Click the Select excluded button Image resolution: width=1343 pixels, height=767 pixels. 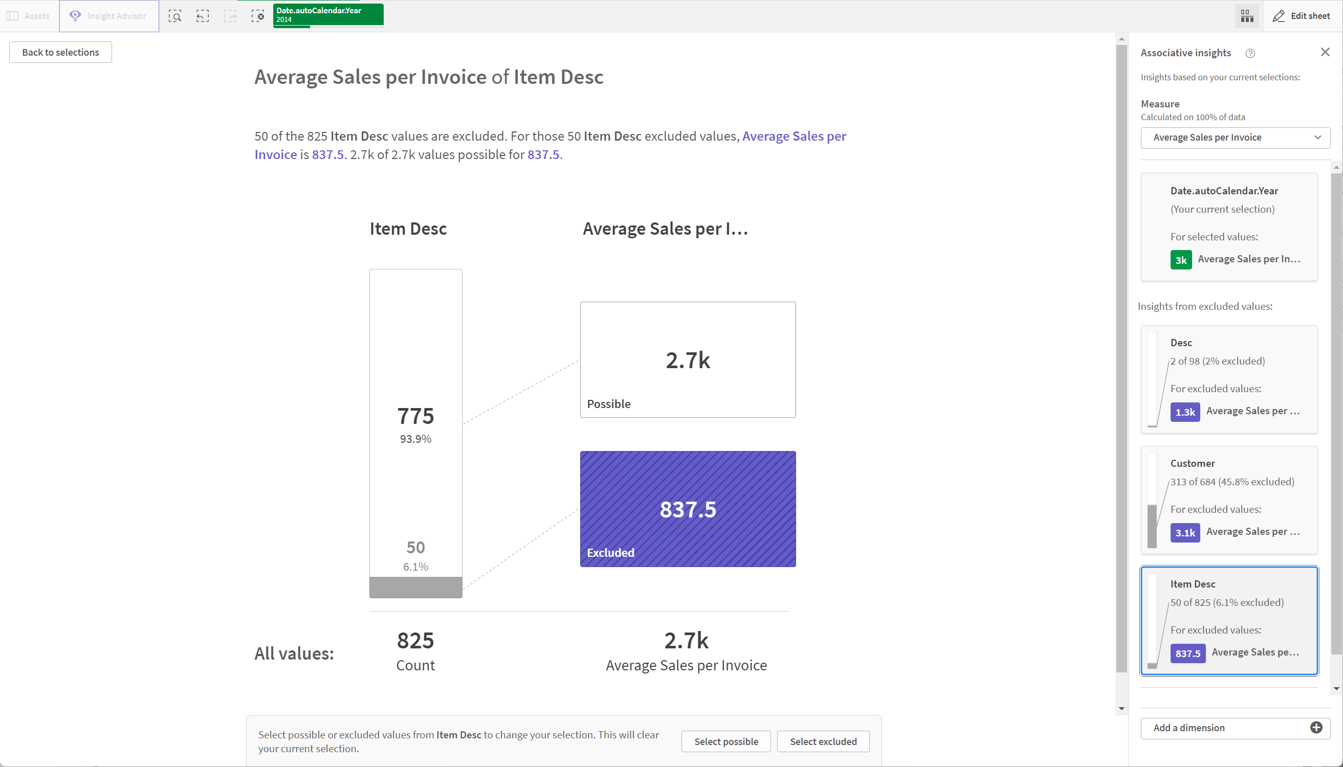coord(823,741)
